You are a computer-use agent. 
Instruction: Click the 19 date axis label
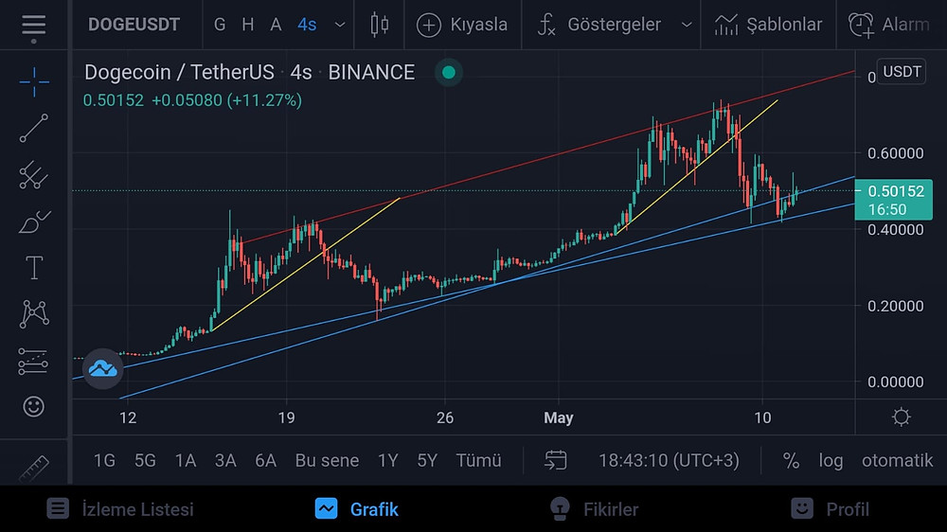286,417
